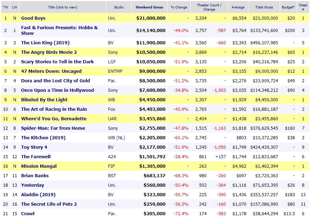Open Aladdin (2019) title link
The width and height of the screenshot is (310, 218).
(38, 195)
